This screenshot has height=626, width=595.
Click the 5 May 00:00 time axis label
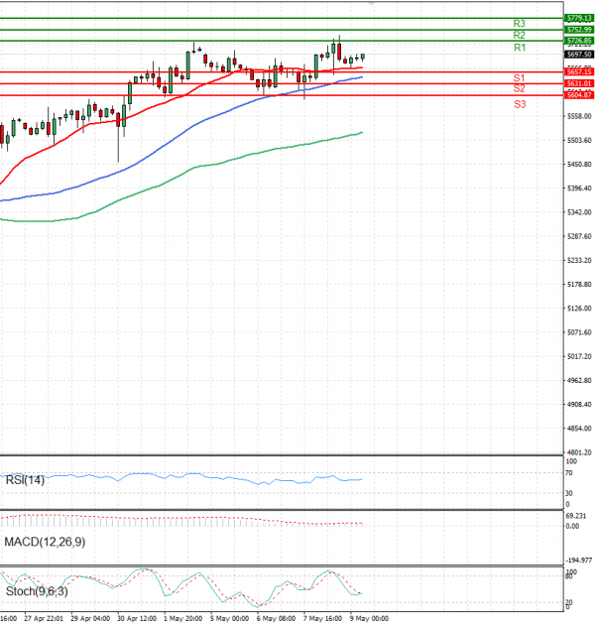tap(228, 618)
